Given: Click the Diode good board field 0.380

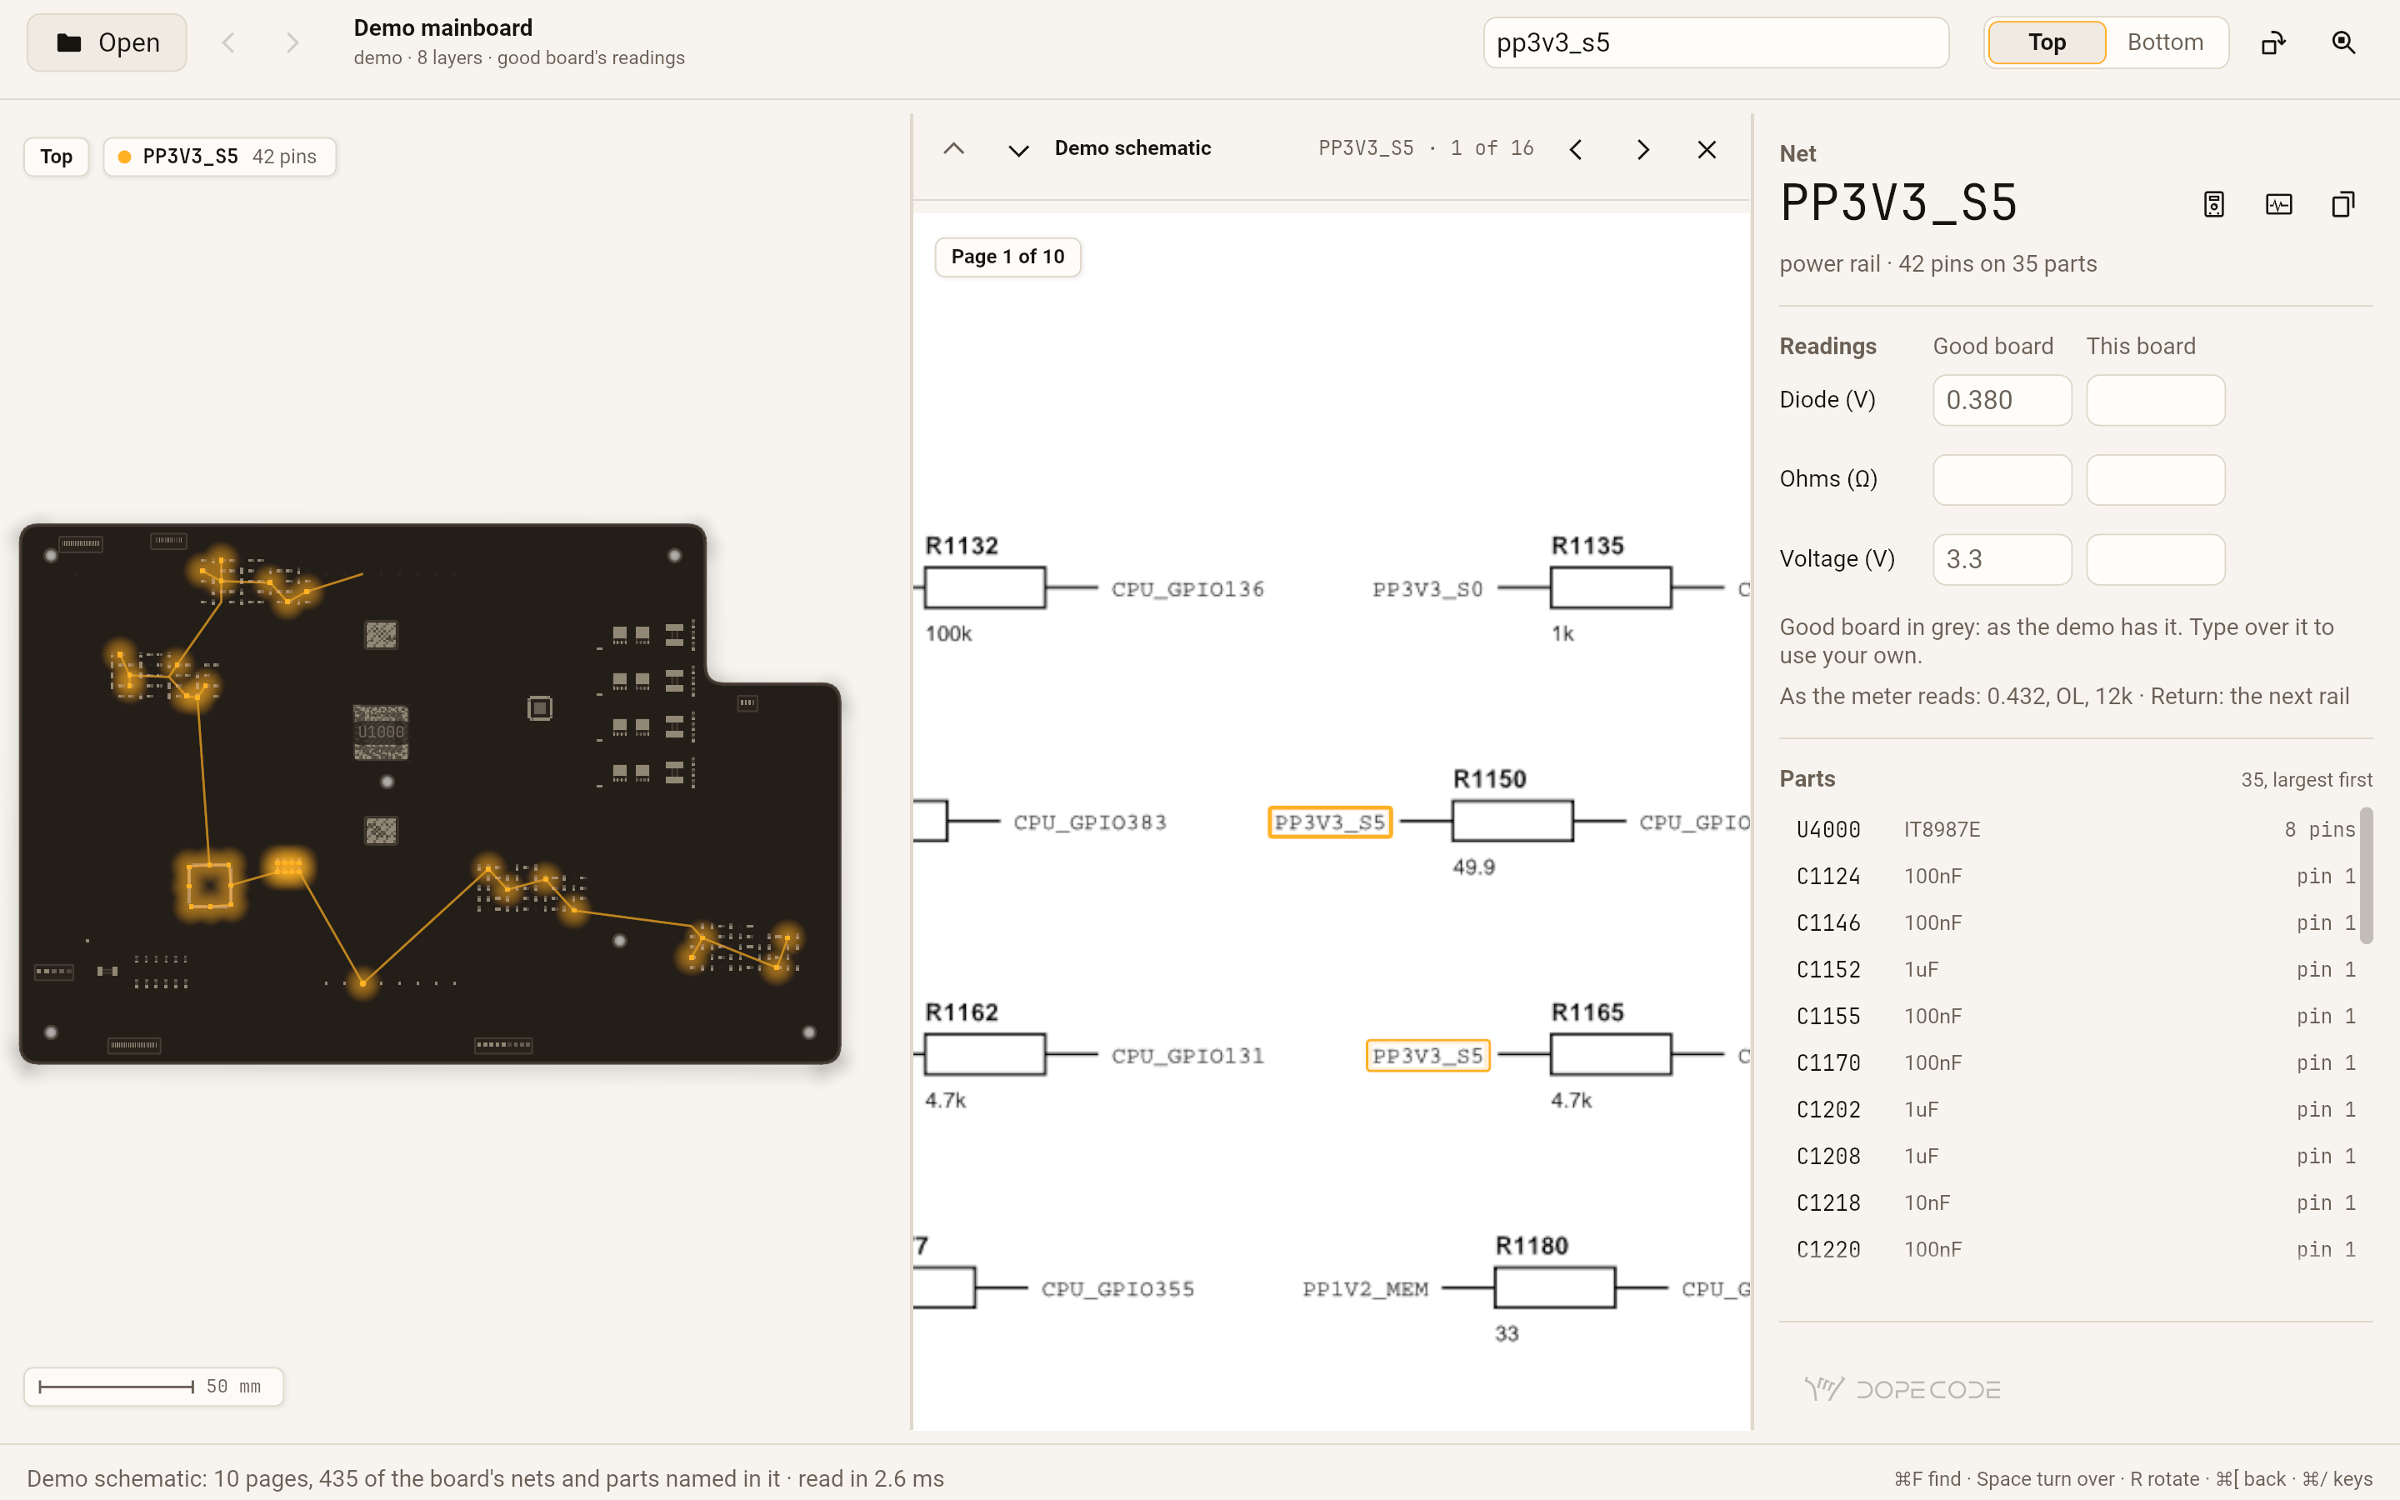Looking at the screenshot, I should (x=2002, y=400).
